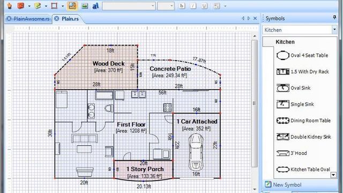Select the sofa symbol in living room
Viewport: 343px width, 193px height.
coord(85,138)
